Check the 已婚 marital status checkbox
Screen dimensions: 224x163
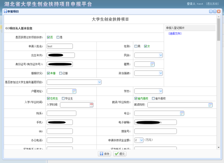[x=61, y=73]
